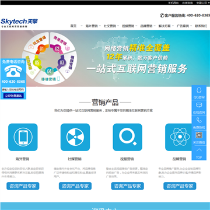Image resolution: width=210 pixels, height=210 pixels.
Task: Click 咨询产品专家 button under 品牌营销
Action: 180,186
